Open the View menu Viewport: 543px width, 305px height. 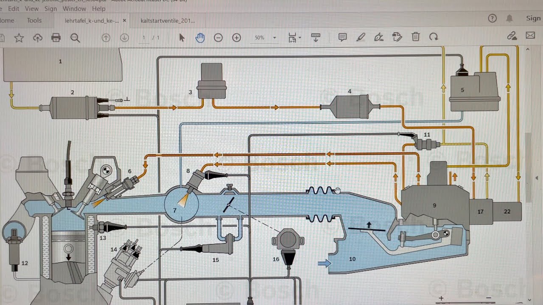click(x=32, y=8)
